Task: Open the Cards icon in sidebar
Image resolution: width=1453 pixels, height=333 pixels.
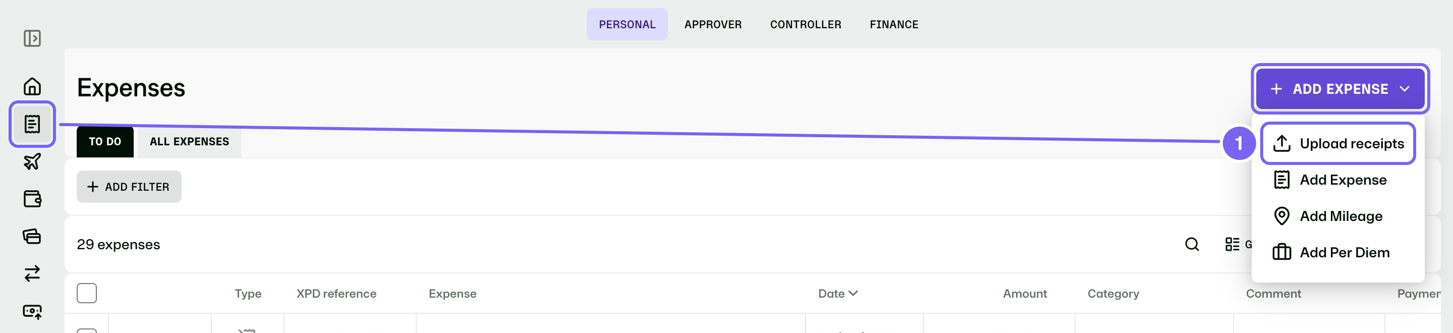Action: coord(32,236)
